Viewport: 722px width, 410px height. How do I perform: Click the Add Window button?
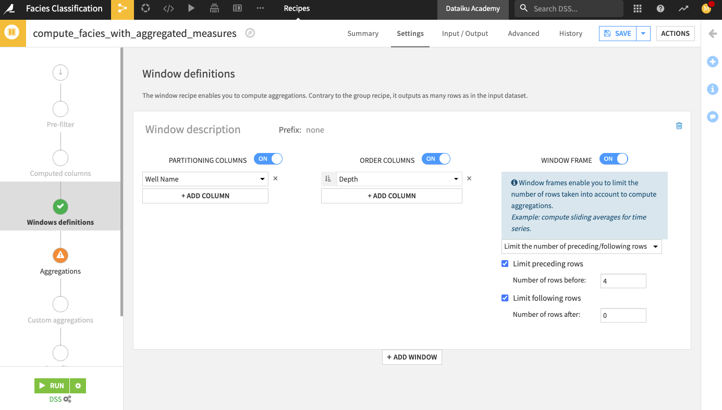point(412,357)
